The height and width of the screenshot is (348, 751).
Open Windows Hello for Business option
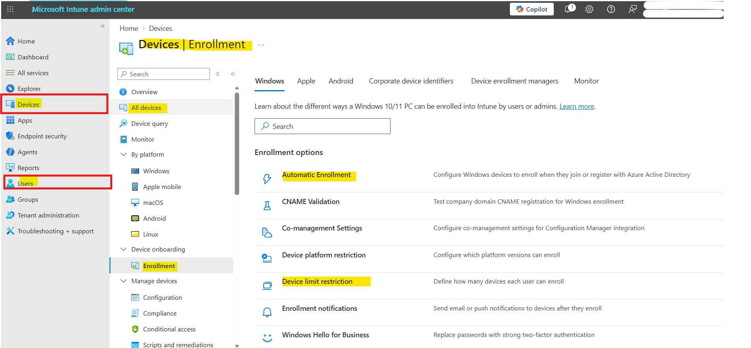(325, 335)
